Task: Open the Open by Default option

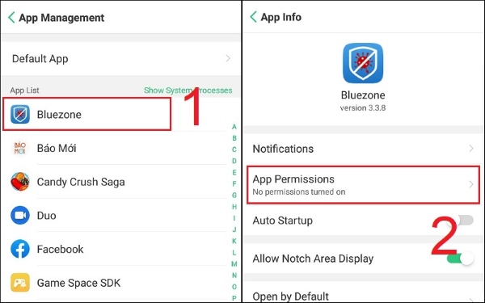Action: [363, 294]
